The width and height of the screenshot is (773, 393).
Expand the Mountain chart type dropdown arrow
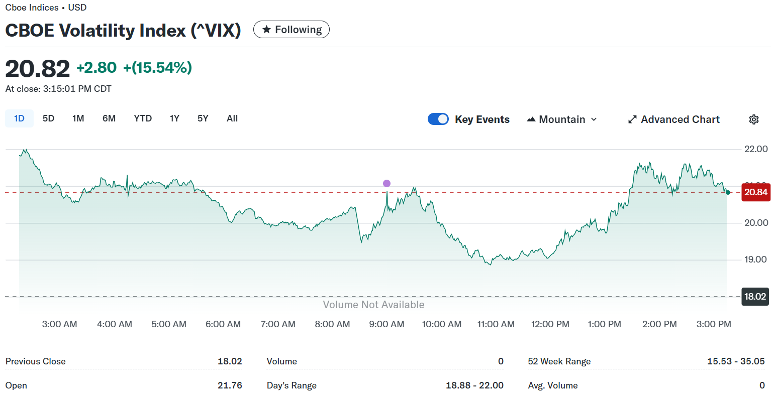click(594, 119)
